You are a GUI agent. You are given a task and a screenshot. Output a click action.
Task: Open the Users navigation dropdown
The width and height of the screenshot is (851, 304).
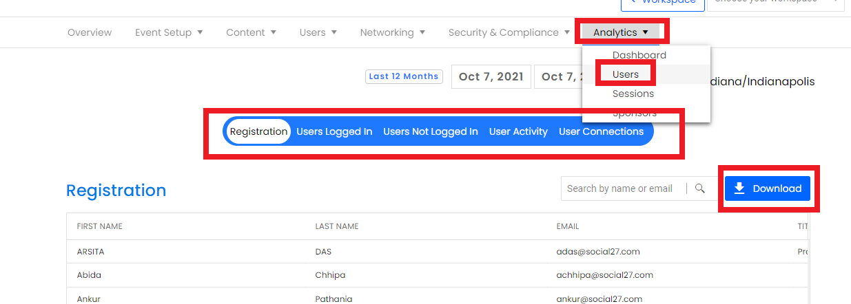pos(318,32)
